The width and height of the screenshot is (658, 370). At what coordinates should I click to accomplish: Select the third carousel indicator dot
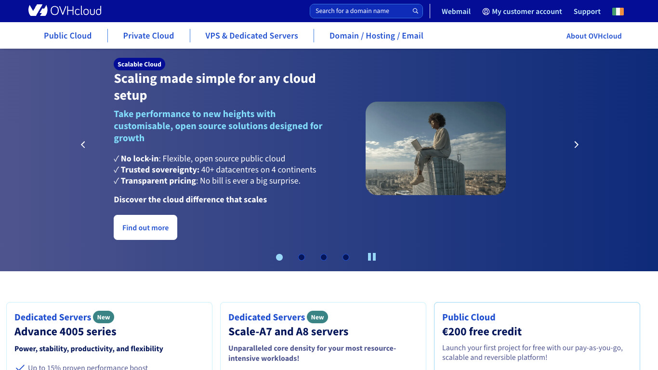324,257
